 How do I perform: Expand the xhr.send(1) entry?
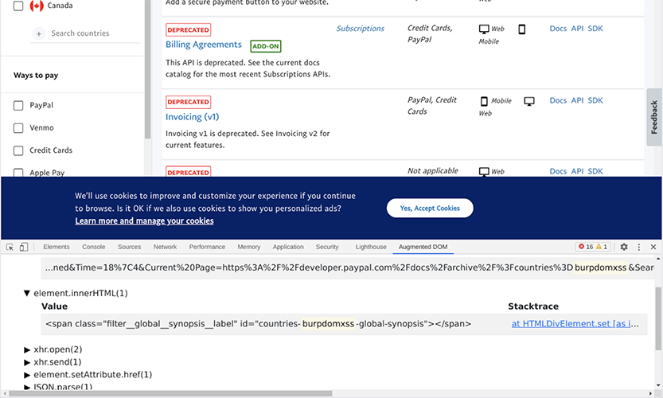click(27, 362)
